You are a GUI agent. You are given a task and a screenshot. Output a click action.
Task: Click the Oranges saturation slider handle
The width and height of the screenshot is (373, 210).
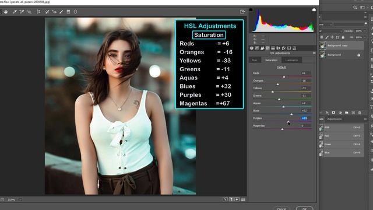click(x=277, y=84)
